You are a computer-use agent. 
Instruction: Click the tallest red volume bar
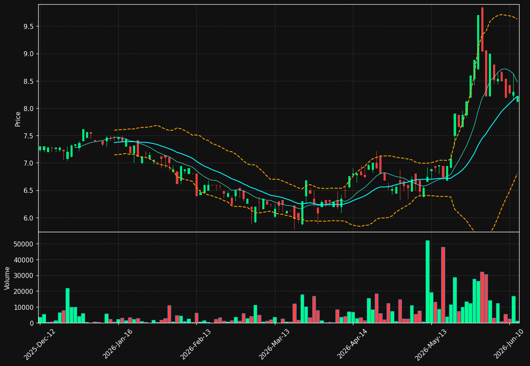click(443, 285)
